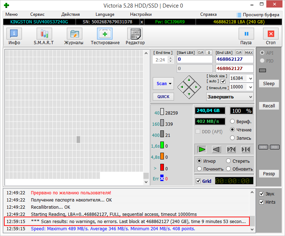The width and height of the screenshot is (285, 236).
Task: Click the green 1,6s block color swatch
Action: tap(162, 145)
